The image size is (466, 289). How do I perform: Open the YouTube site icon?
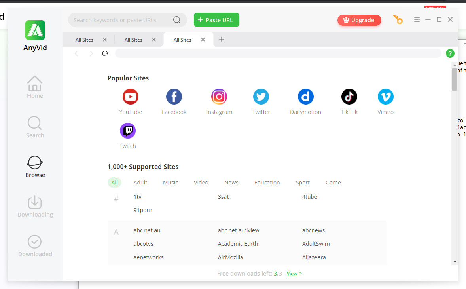pyautogui.click(x=131, y=97)
